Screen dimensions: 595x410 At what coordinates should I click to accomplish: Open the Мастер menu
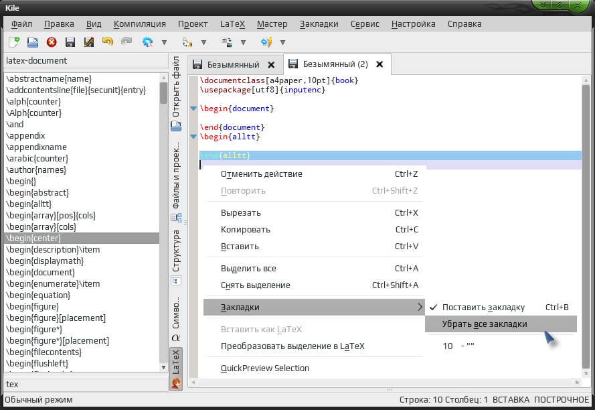tap(272, 24)
